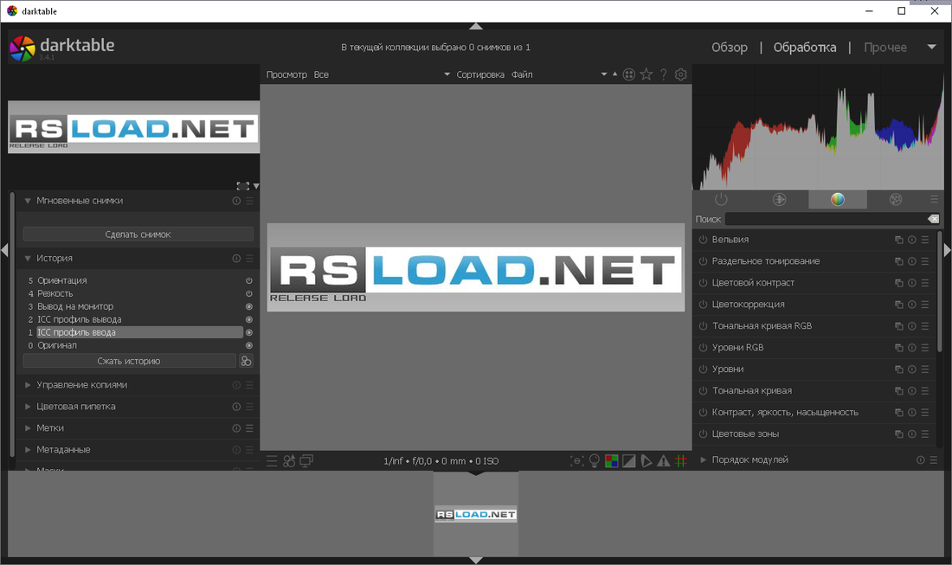Clear the Поиск search field icon
The height and width of the screenshot is (565, 952).
[933, 219]
